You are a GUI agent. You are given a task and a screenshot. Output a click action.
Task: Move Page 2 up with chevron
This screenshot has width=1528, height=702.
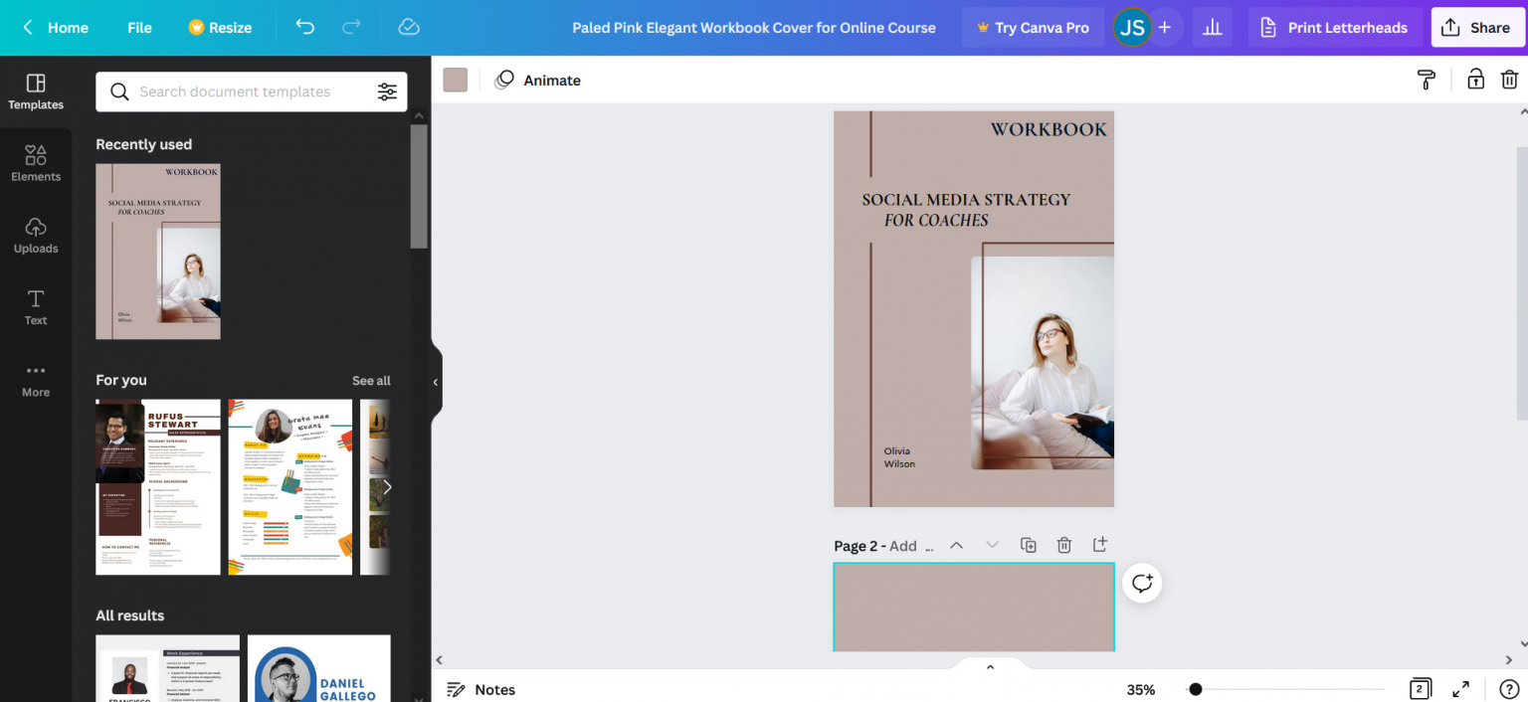[x=956, y=545]
